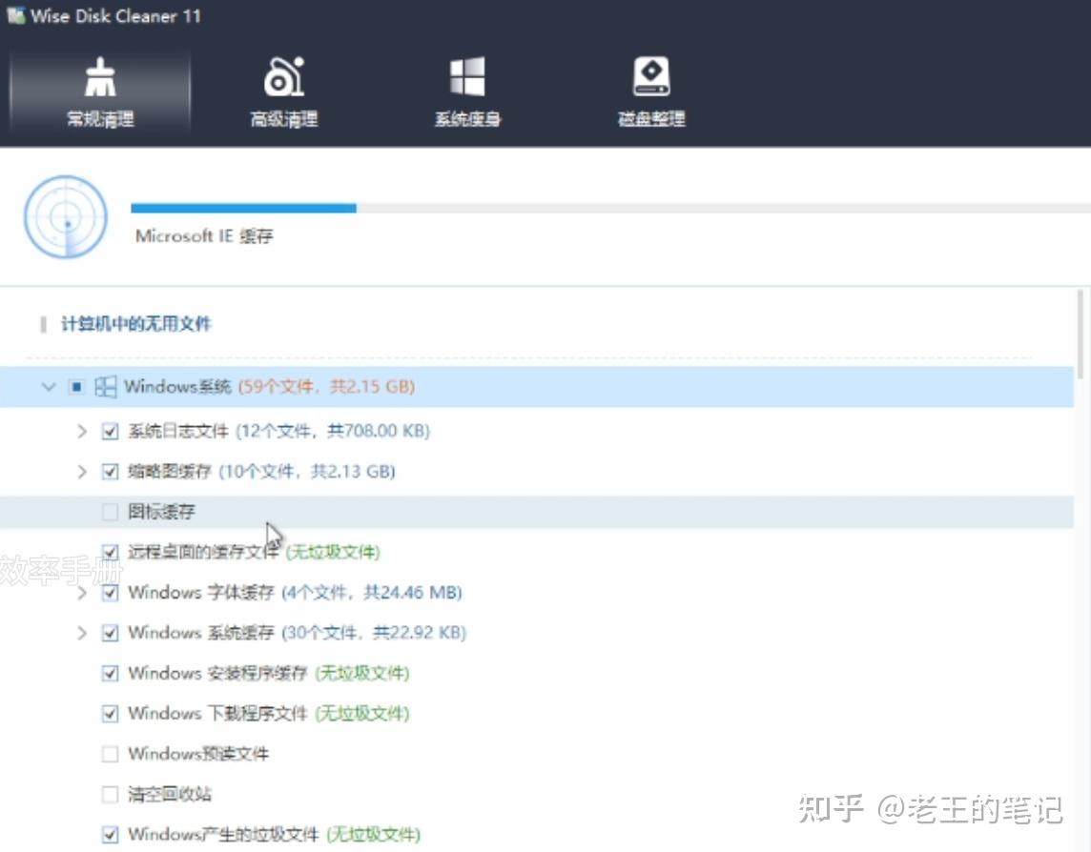Open the 系统瘦身 Windows icon

467,76
